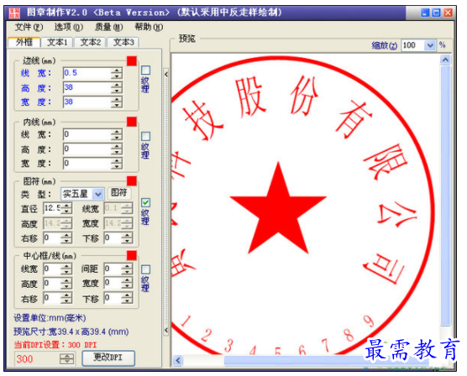Pick the 内线 red color swatch
Image resolution: width=467 pixels, height=376 pixels.
point(132,122)
